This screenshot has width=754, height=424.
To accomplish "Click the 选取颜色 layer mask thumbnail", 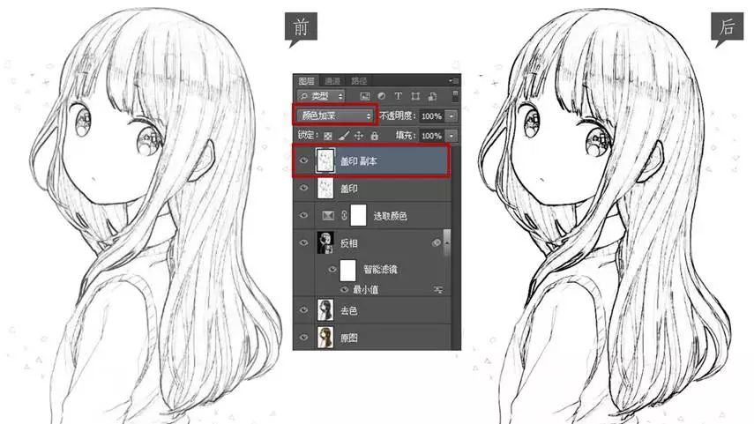I will (x=358, y=215).
